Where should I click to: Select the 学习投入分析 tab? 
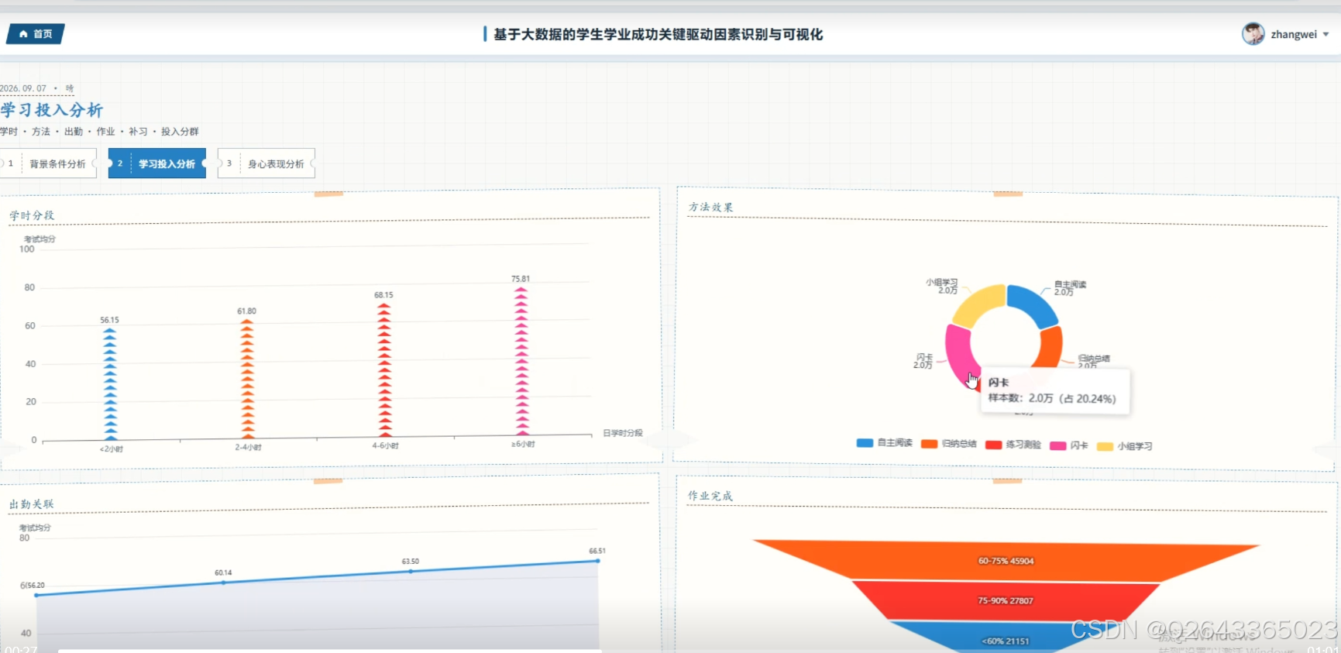point(157,163)
